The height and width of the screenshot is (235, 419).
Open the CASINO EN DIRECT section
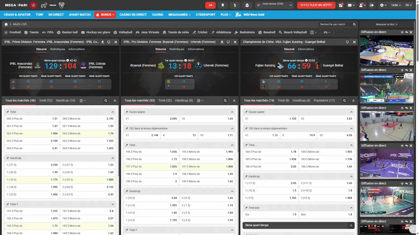point(133,14)
